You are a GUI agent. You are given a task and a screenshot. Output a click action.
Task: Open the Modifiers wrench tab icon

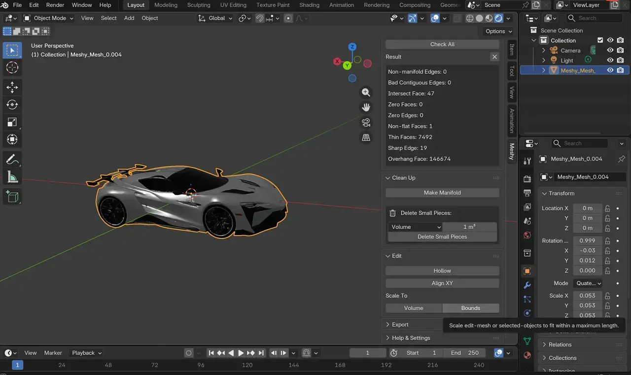pos(527,285)
